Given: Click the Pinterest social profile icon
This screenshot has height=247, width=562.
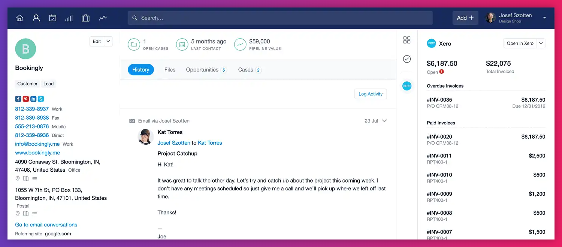Looking at the screenshot, I should (x=26, y=99).
